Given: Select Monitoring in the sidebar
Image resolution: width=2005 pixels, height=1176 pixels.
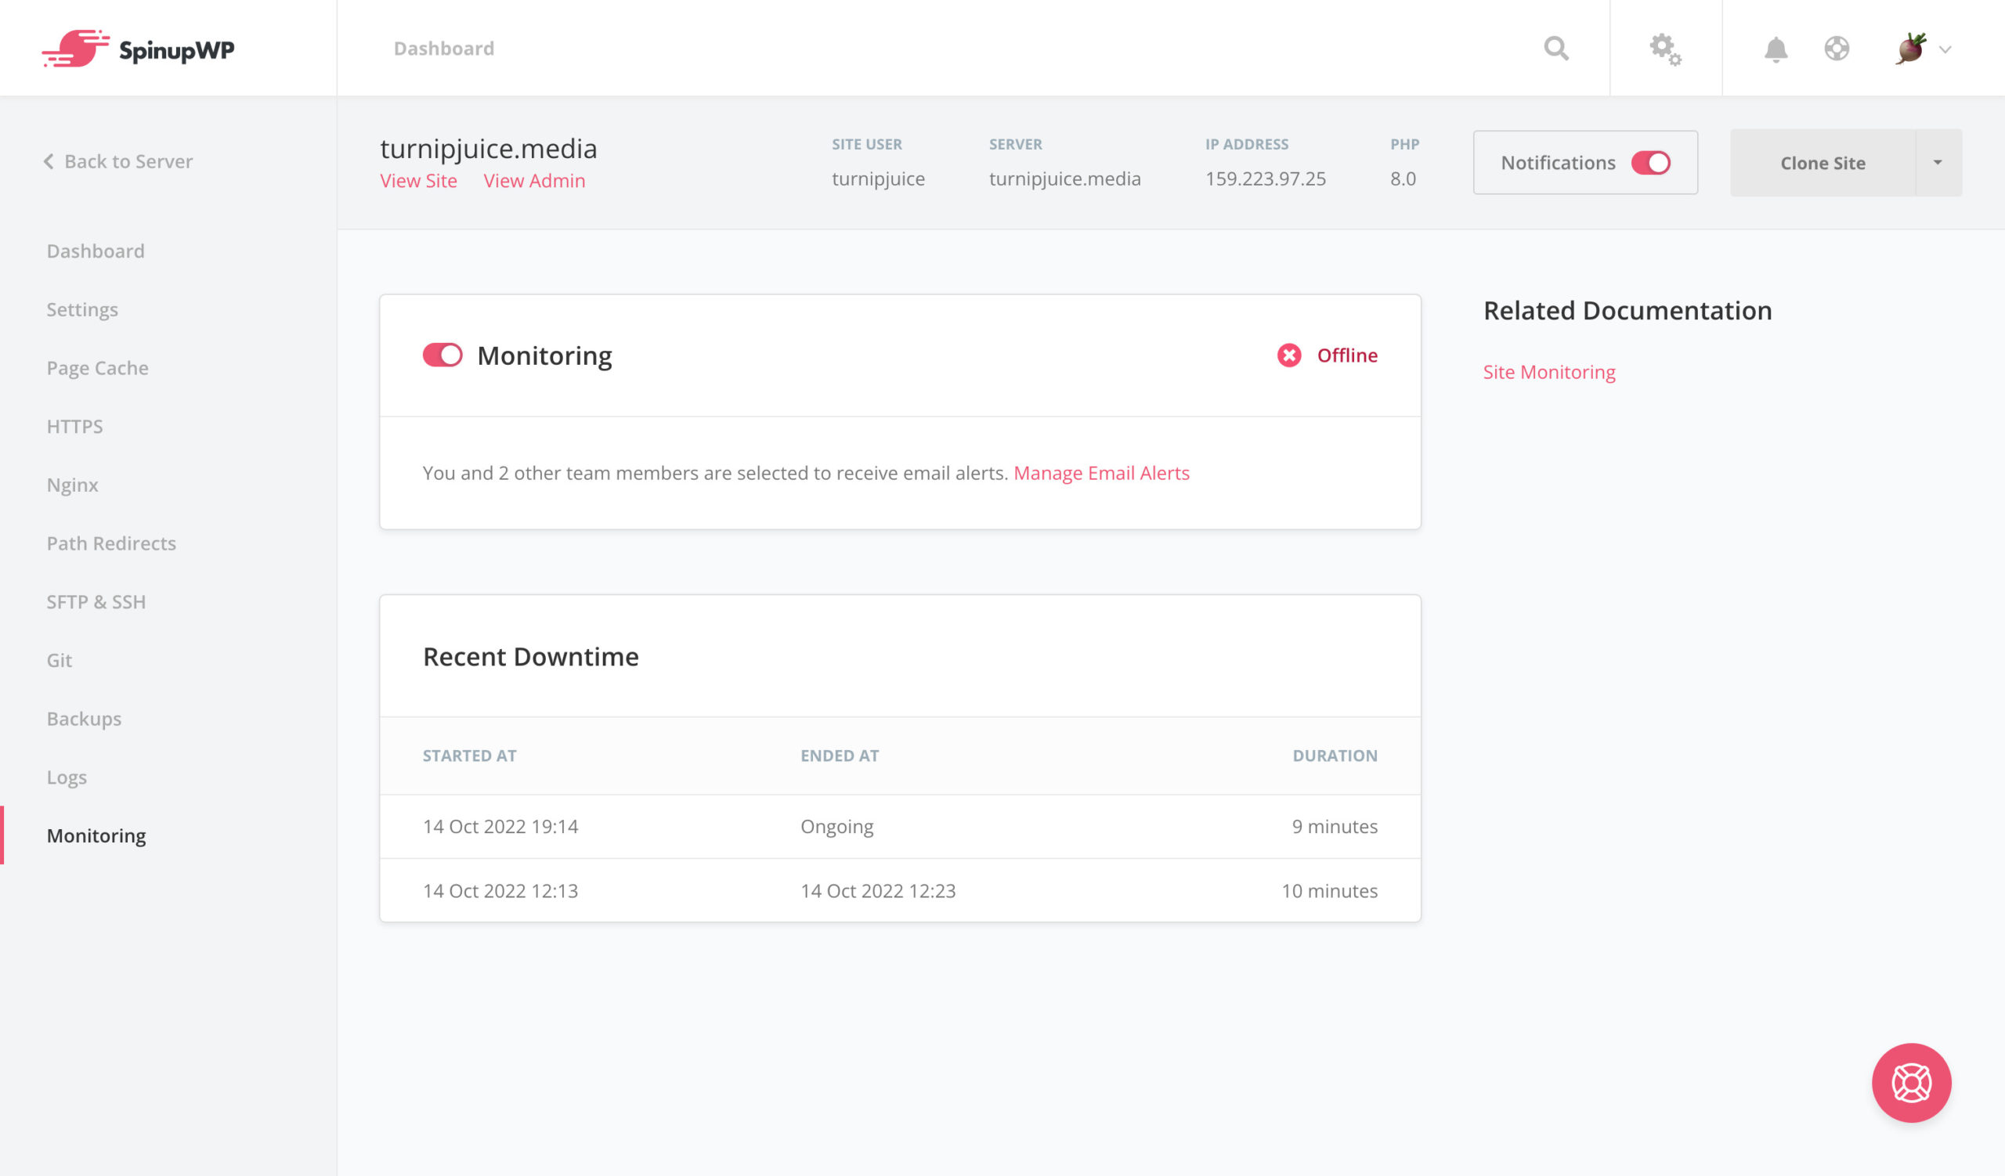Looking at the screenshot, I should pos(96,835).
